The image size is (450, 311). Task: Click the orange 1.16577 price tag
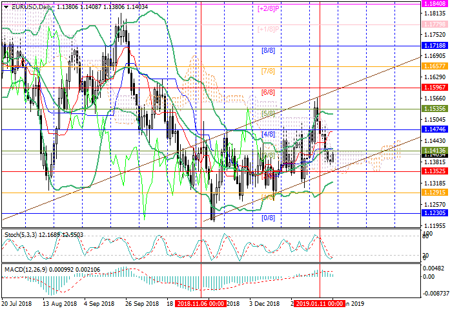click(x=434, y=66)
